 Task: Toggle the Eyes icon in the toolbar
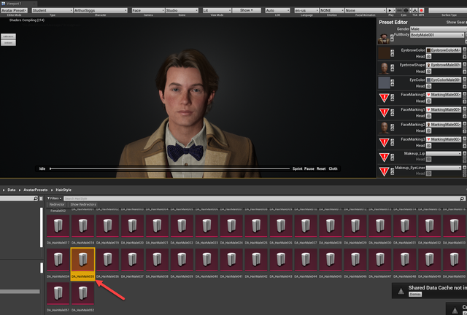[406, 10]
